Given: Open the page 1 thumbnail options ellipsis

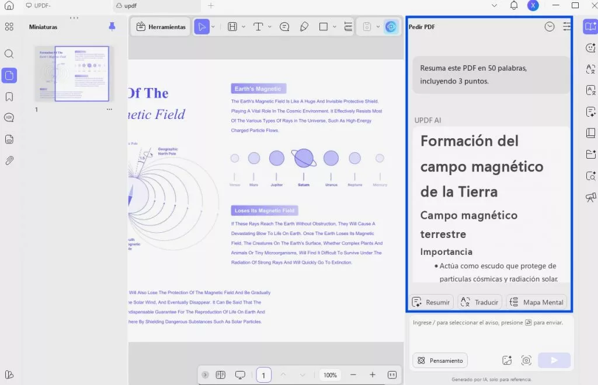Looking at the screenshot, I should click(109, 109).
